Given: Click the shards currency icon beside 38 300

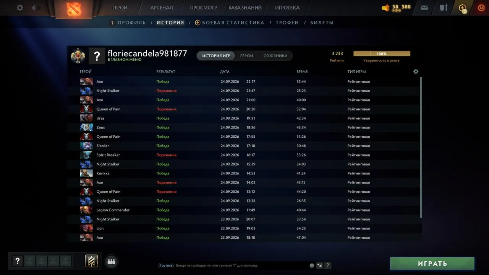Looking at the screenshot, I should point(386,8).
